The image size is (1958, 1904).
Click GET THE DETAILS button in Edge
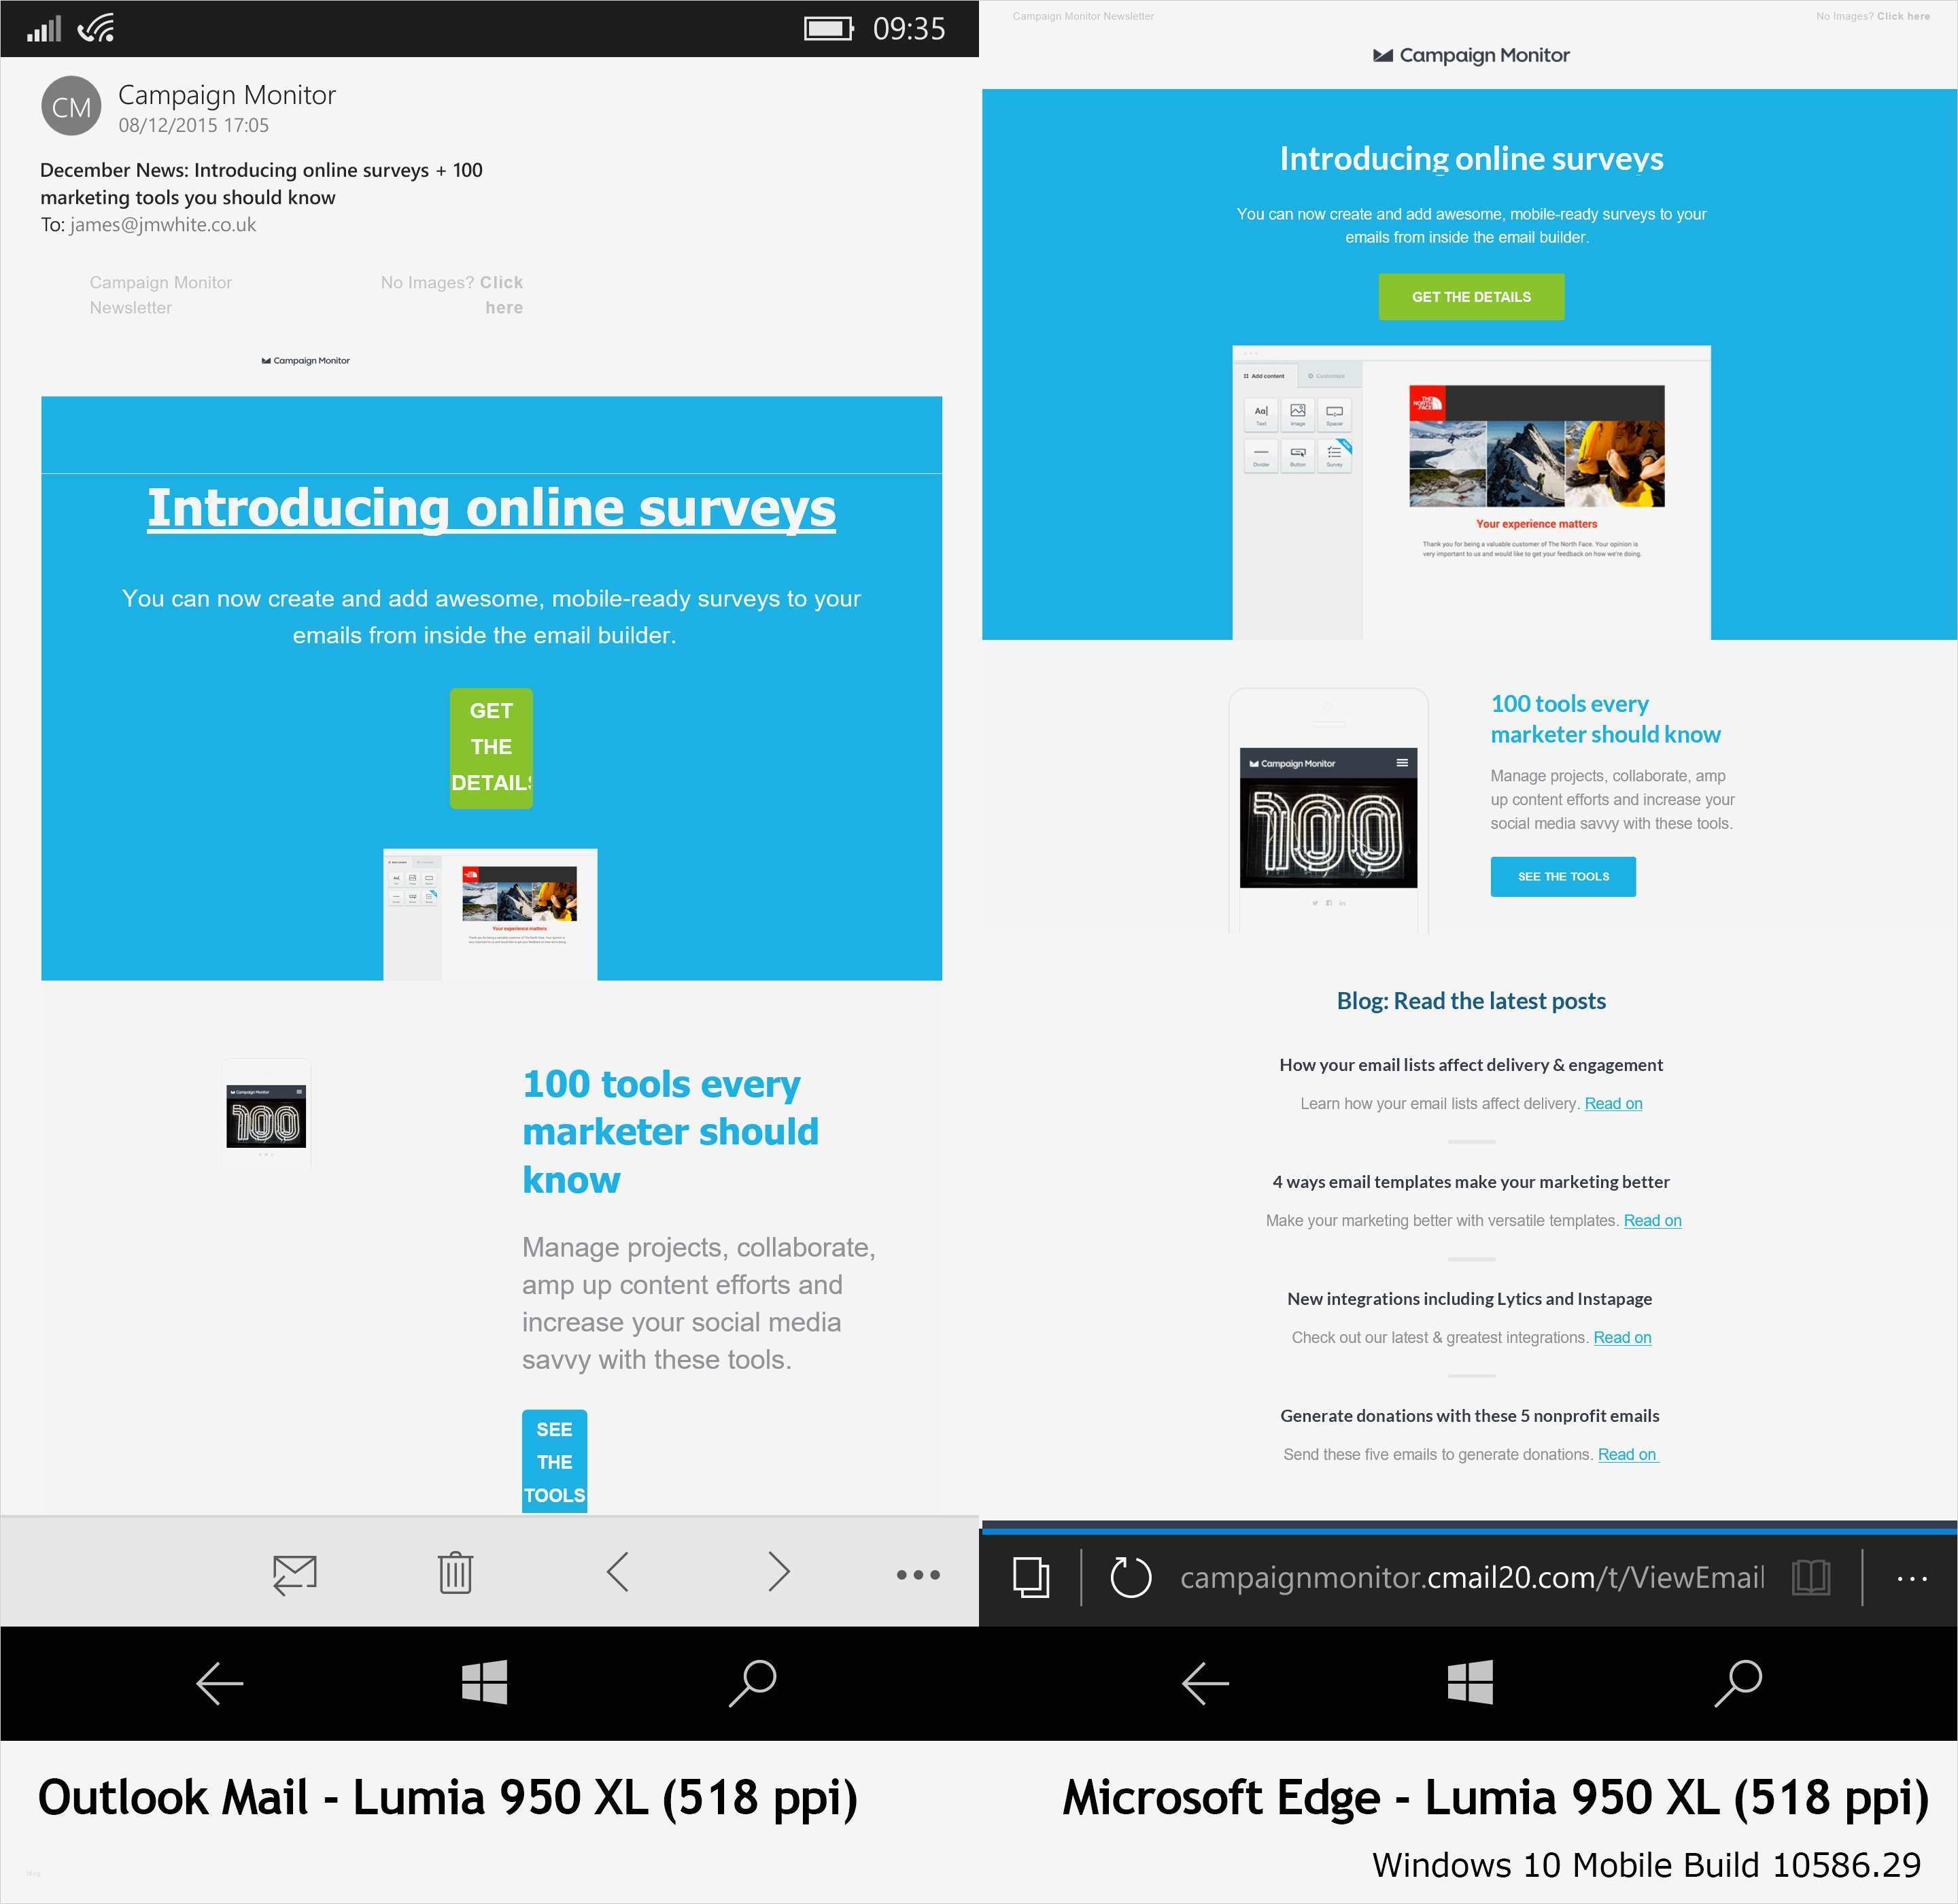click(1471, 297)
